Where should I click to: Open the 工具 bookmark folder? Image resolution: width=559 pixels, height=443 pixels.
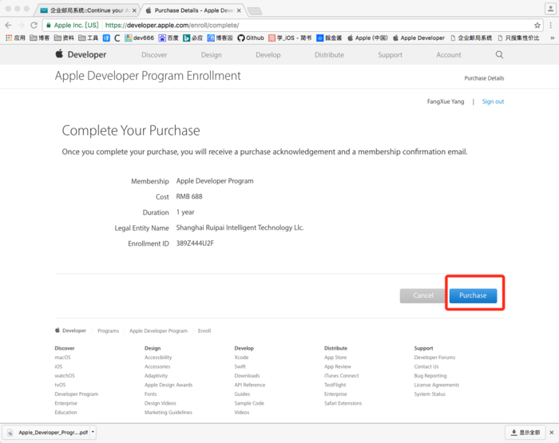point(88,38)
